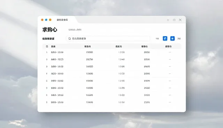
Task: Click the magnifier icon in search box
Action: (69, 39)
